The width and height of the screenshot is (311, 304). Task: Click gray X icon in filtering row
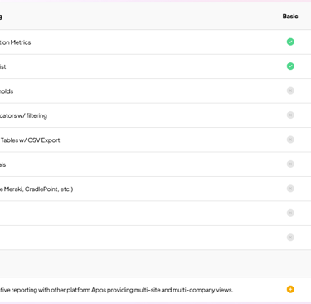click(x=290, y=115)
